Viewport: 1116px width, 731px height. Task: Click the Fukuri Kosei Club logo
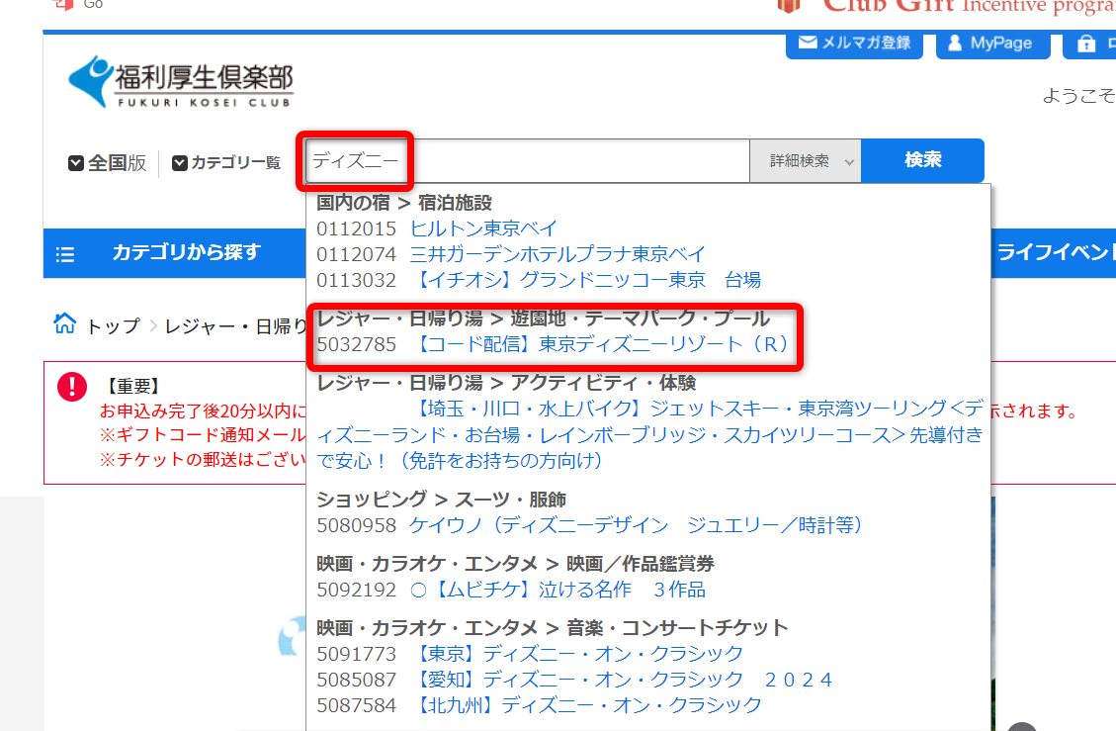tap(181, 82)
